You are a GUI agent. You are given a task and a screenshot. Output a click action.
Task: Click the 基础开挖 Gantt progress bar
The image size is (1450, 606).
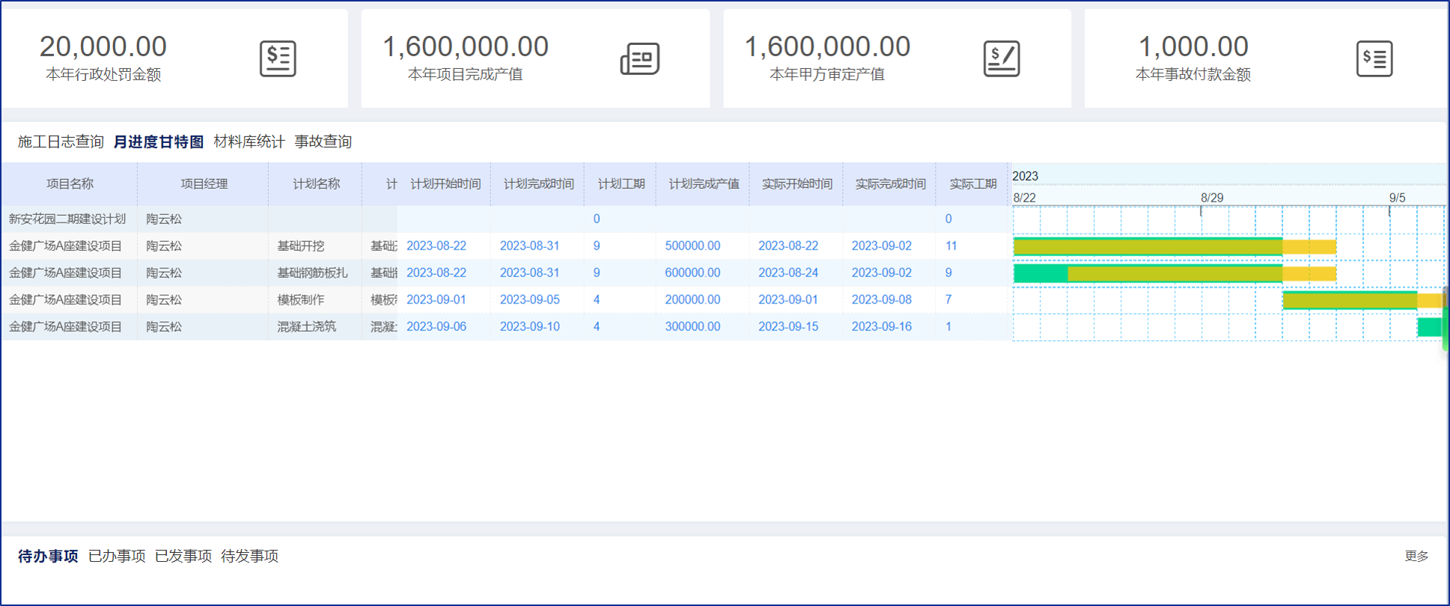click(x=1175, y=246)
